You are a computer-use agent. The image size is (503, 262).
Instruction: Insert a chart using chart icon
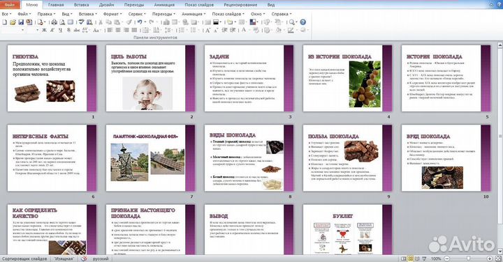166,22
